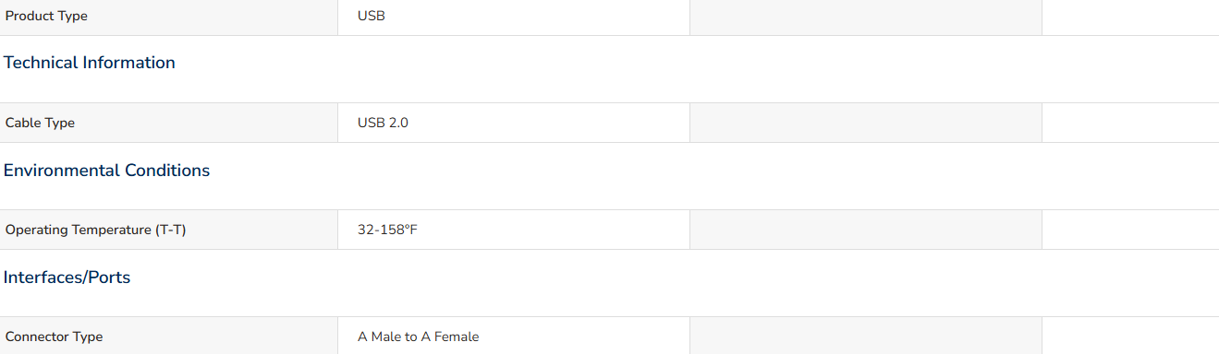1219x354 pixels.
Task: Select the A Male to A Female value
Action: (419, 336)
